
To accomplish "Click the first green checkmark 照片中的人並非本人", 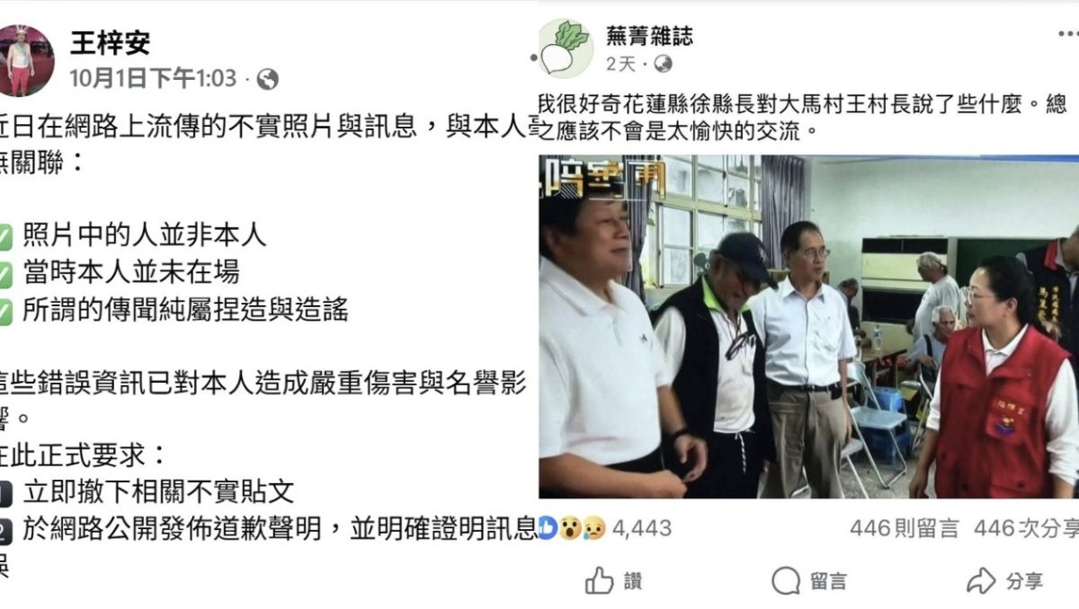I will click(x=5, y=236).
